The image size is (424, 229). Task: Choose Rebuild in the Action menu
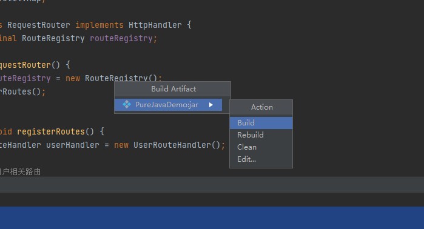[261, 135]
